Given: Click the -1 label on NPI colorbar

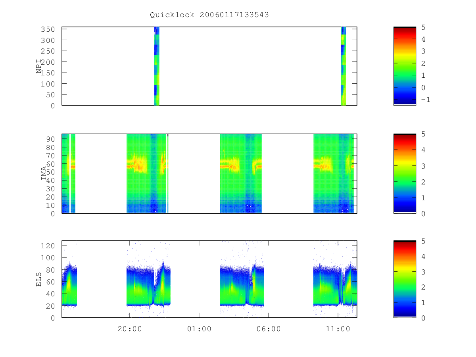Looking at the screenshot, I should (x=425, y=100).
